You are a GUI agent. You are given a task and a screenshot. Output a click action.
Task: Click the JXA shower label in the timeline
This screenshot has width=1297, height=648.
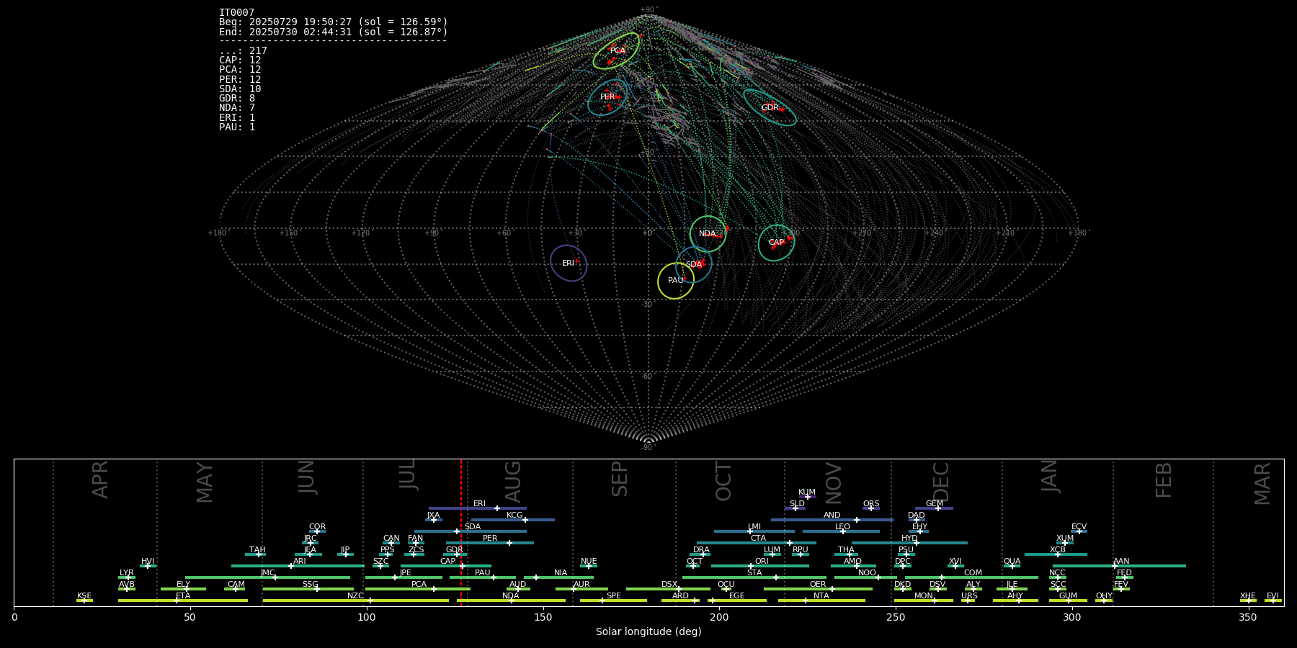[433, 516]
